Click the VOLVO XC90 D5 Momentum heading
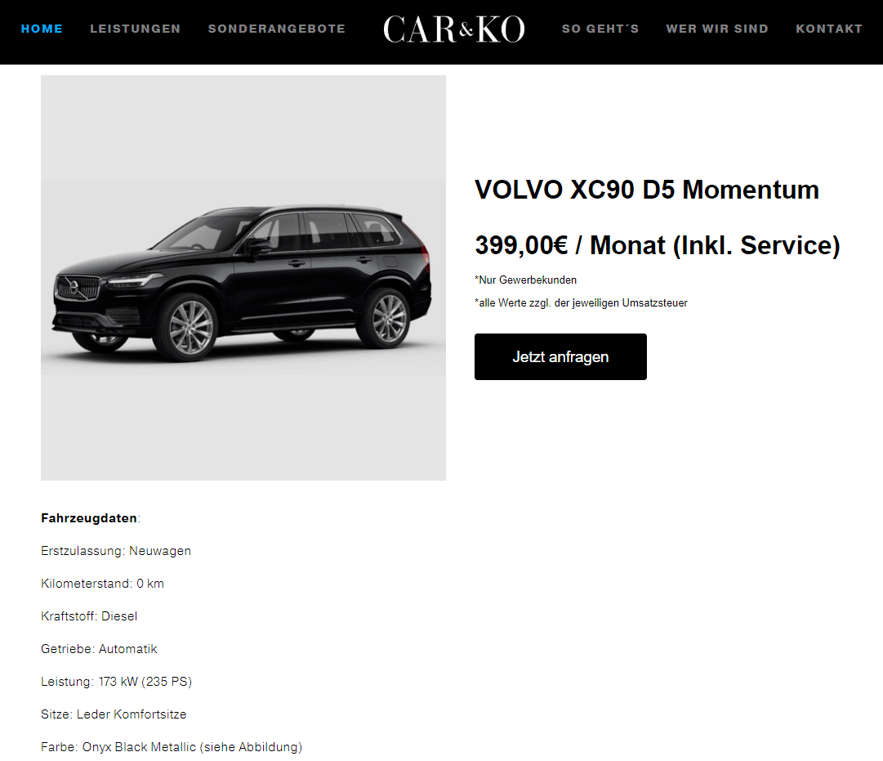Viewport: 883px width, 761px height. click(x=646, y=190)
